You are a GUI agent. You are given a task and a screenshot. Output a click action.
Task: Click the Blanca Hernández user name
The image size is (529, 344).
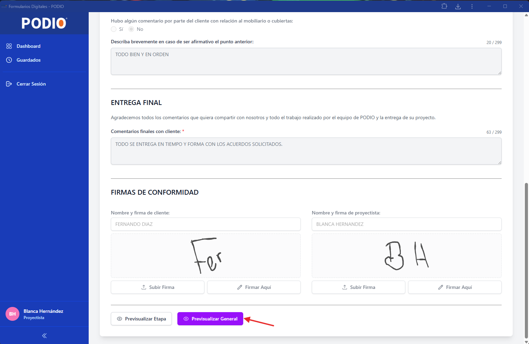click(43, 311)
